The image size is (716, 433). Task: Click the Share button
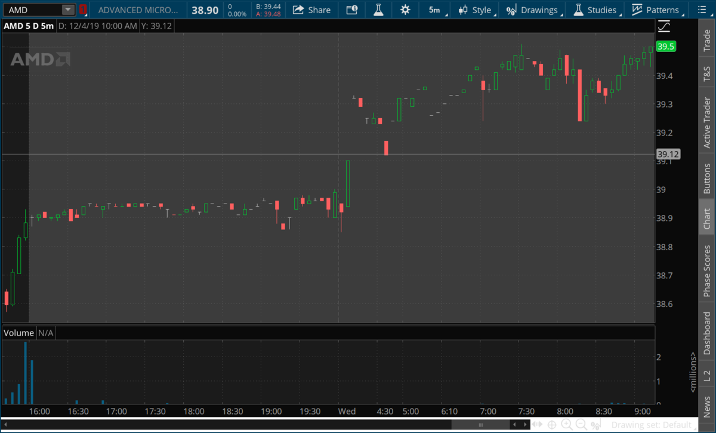[312, 10]
